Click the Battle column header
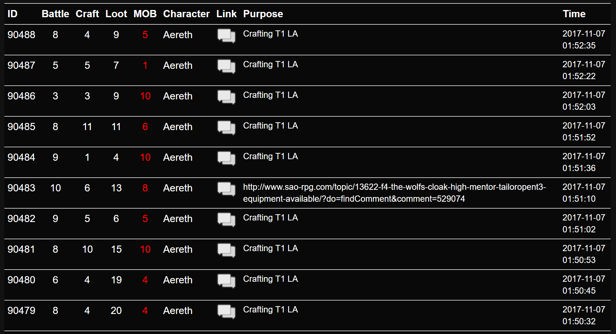Image resolution: width=616 pixels, height=334 pixels. coord(55,14)
